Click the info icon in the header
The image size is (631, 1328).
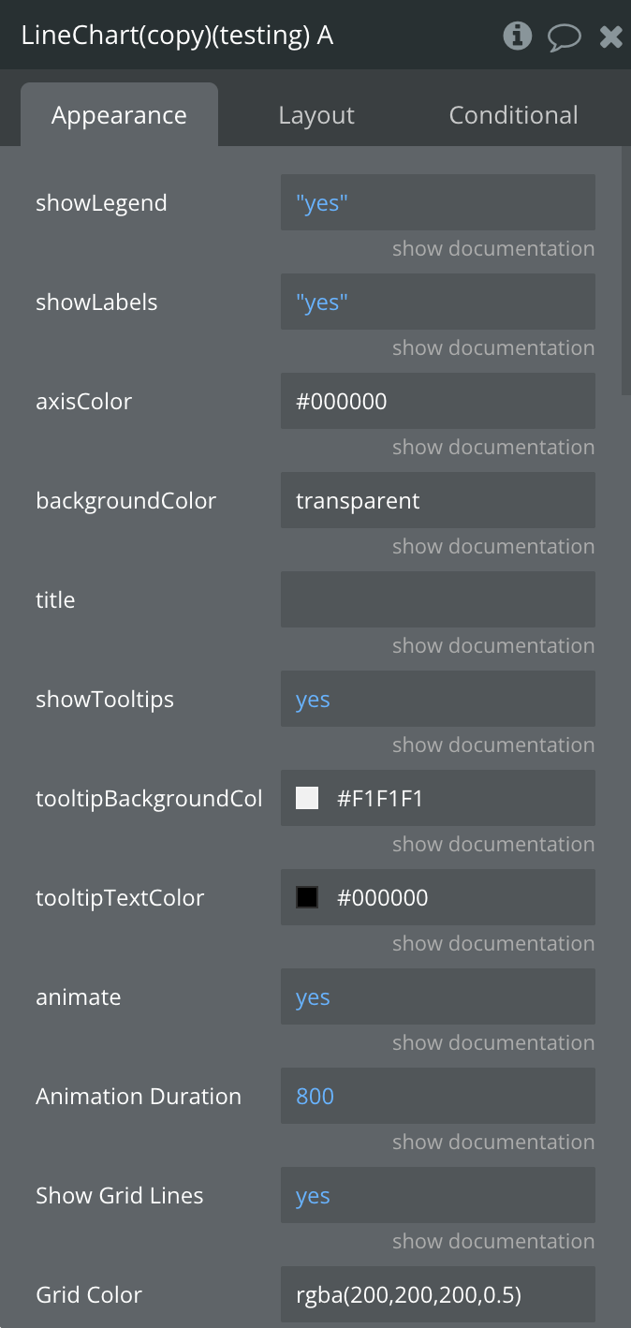coord(517,37)
